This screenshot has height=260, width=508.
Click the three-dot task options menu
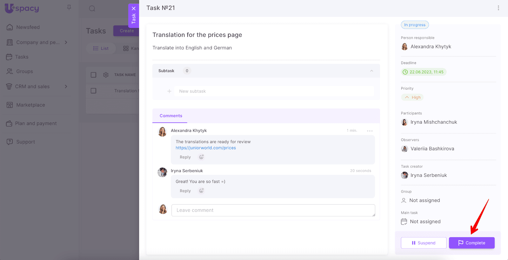pos(498,8)
